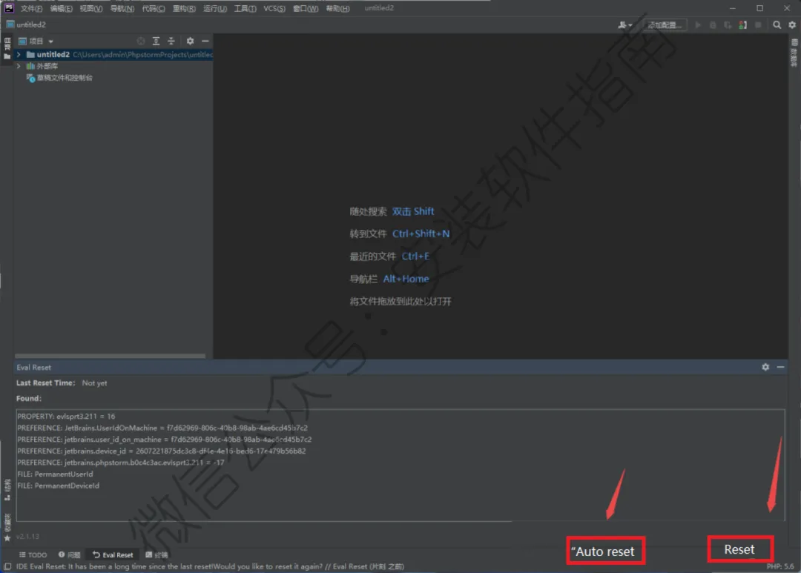
Task: Click the Run with Coverage icon
Action: (x=728, y=24)
